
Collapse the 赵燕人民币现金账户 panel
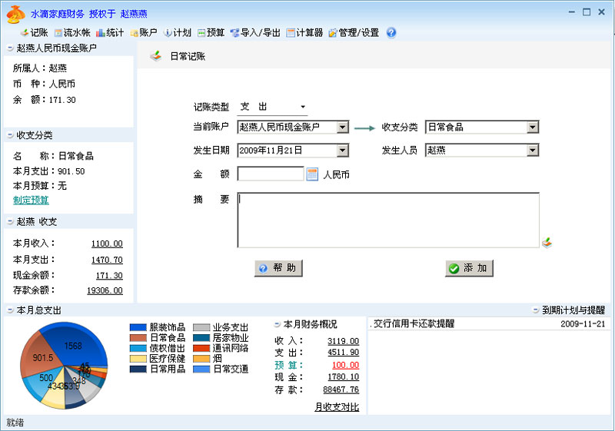[10, 48]
